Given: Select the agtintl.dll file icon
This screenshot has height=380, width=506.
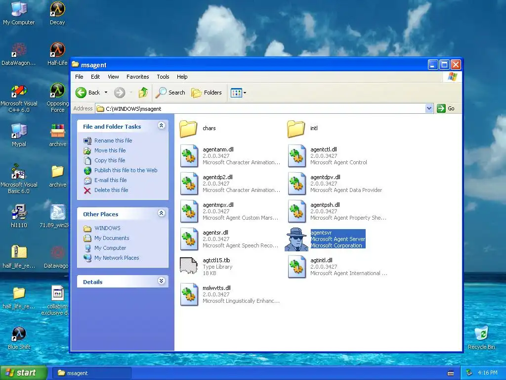Looking at the screenshot, I should click(297, 267).
